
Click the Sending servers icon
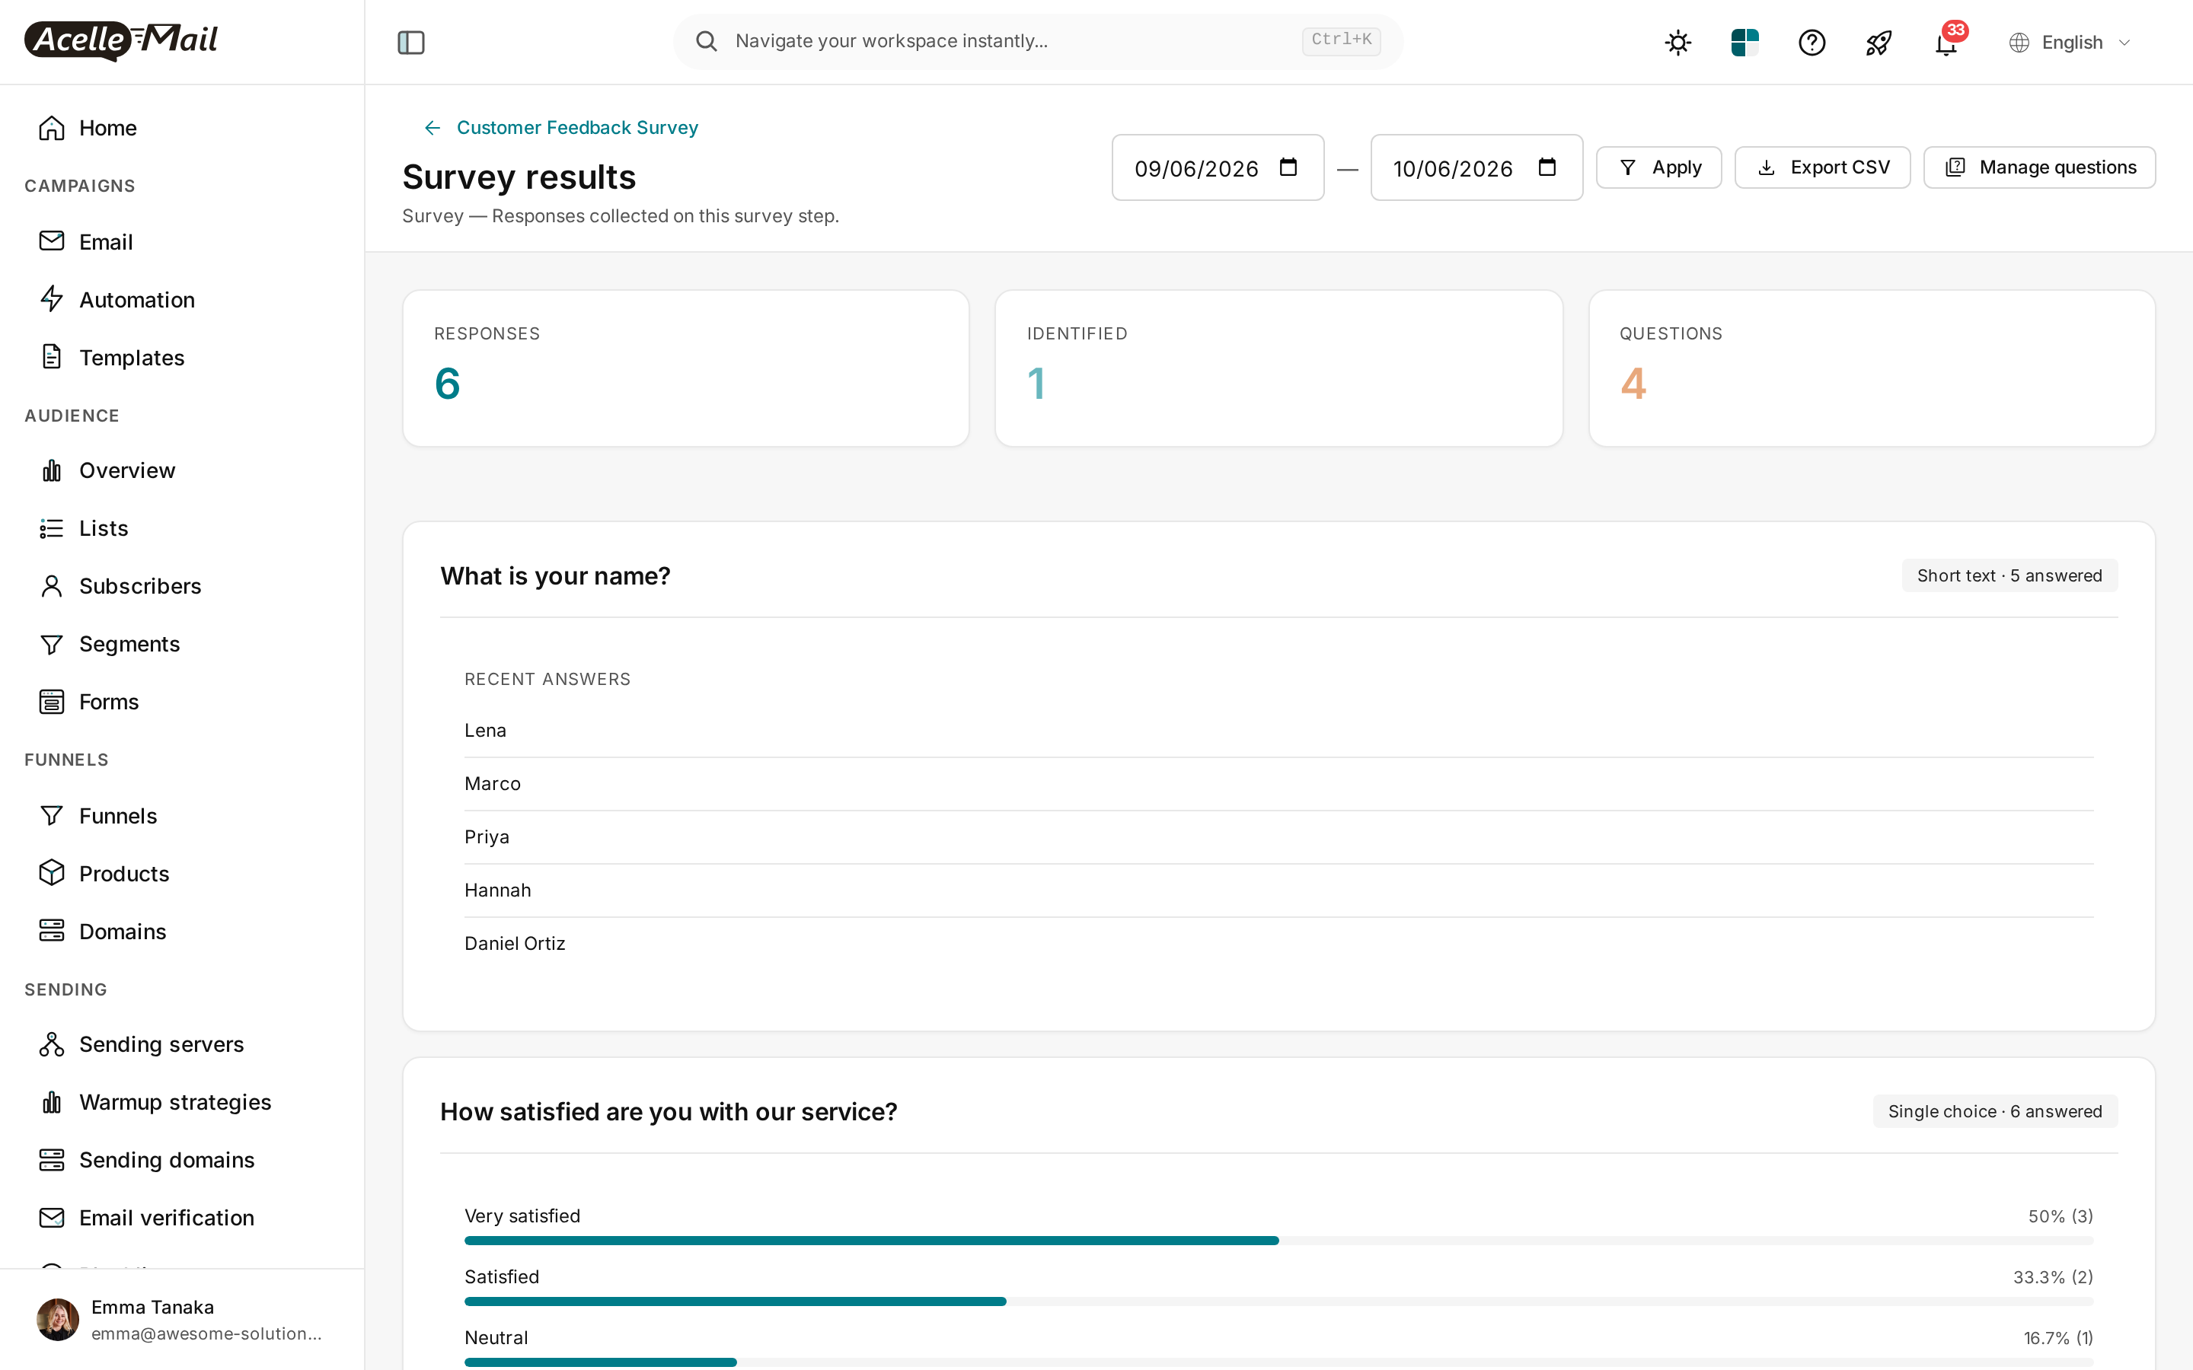pos(52,1045)
